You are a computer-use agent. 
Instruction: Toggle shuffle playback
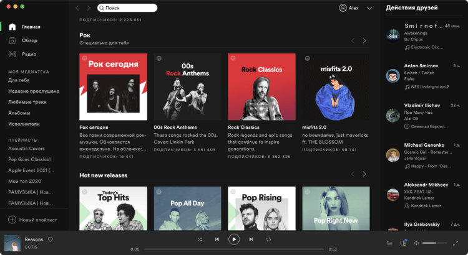point(200,239)
